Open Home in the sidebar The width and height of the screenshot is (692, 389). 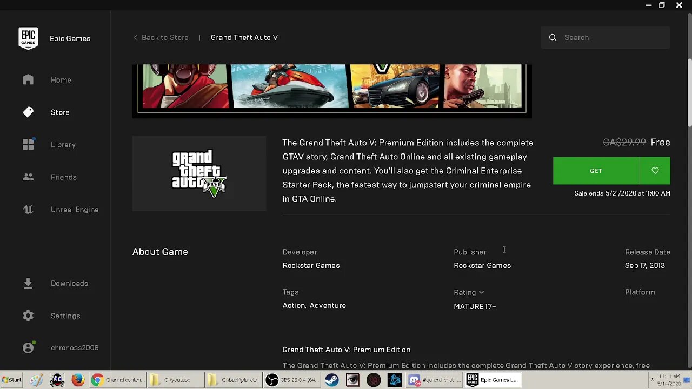(61, 80)
